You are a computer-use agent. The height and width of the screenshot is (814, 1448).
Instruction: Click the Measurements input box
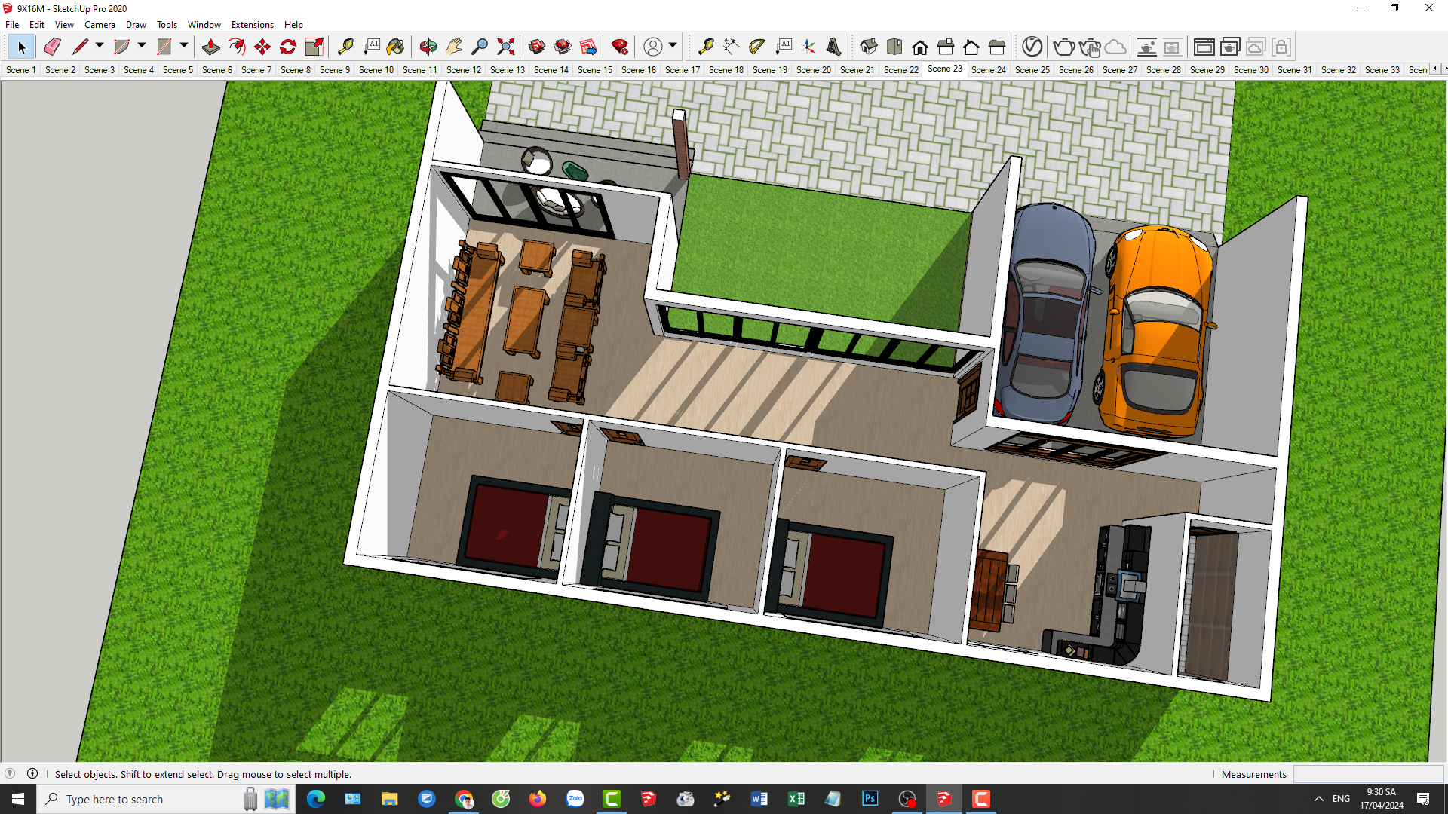coord(1368,774)
